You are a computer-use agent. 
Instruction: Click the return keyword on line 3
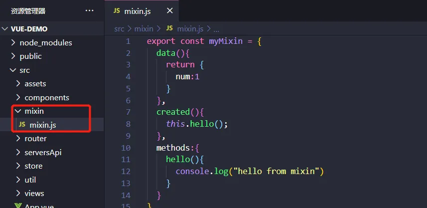pyautogui.click(x=180, y=65)
